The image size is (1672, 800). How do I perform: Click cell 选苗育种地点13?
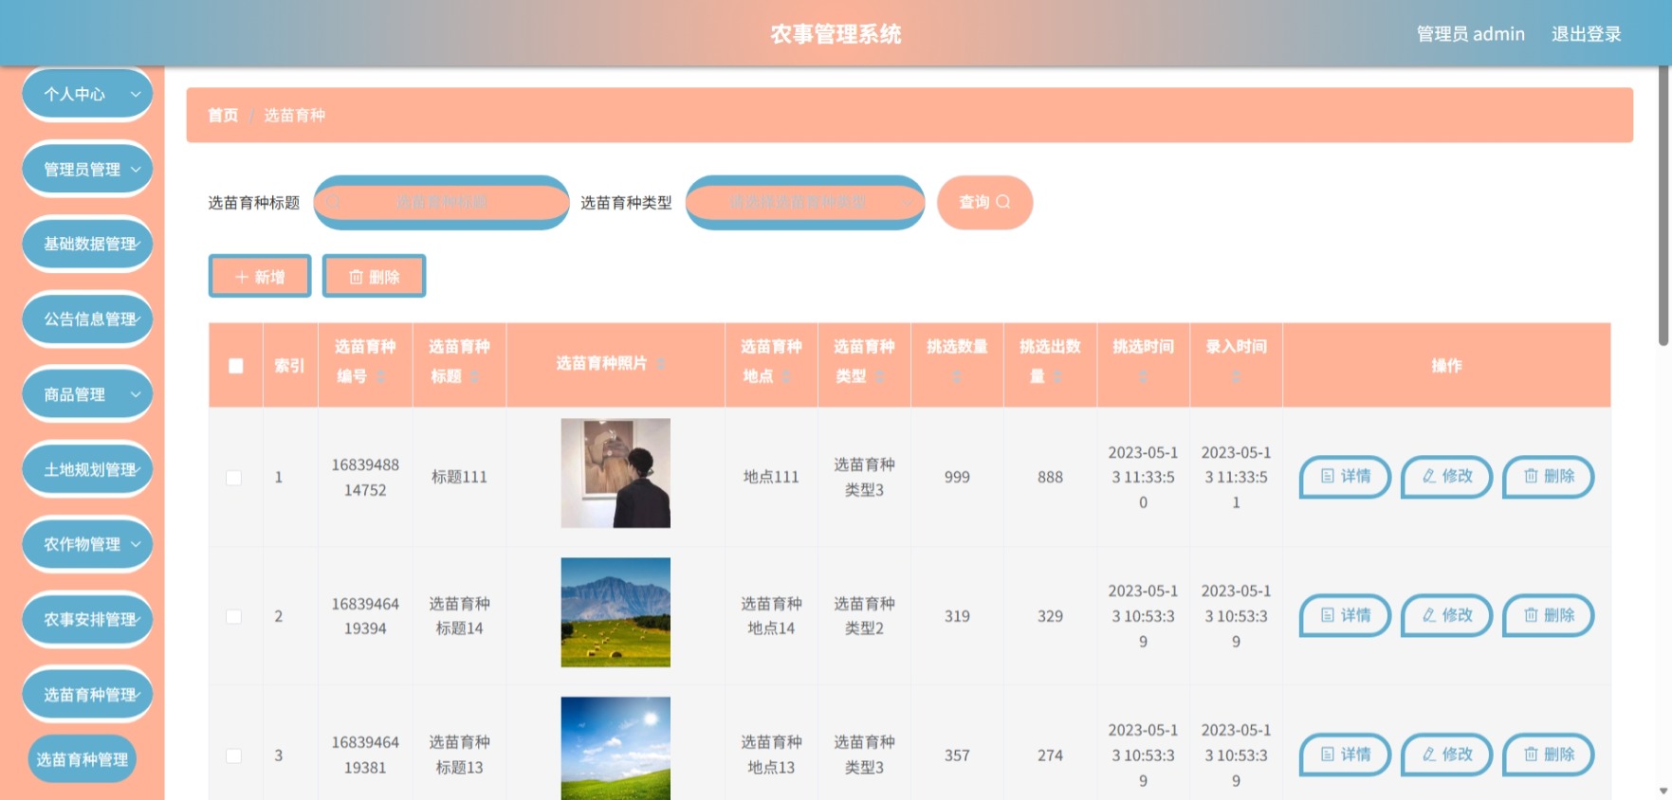[x=771, y=755]
